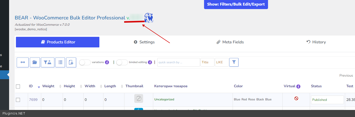Enable the variations toggle switch

[85, 62]
